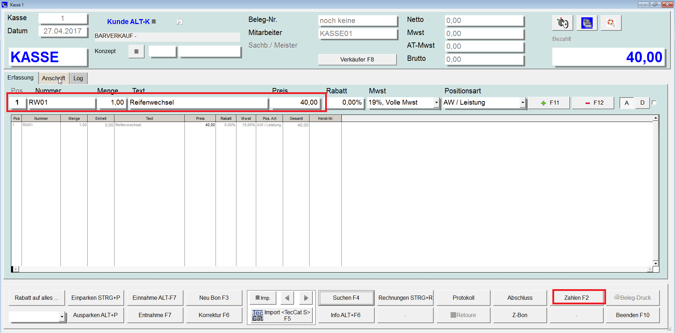The width and height of the screenshot is (675, 333).
Task: Click the Pos field showing 1
Action: [17, 103]
